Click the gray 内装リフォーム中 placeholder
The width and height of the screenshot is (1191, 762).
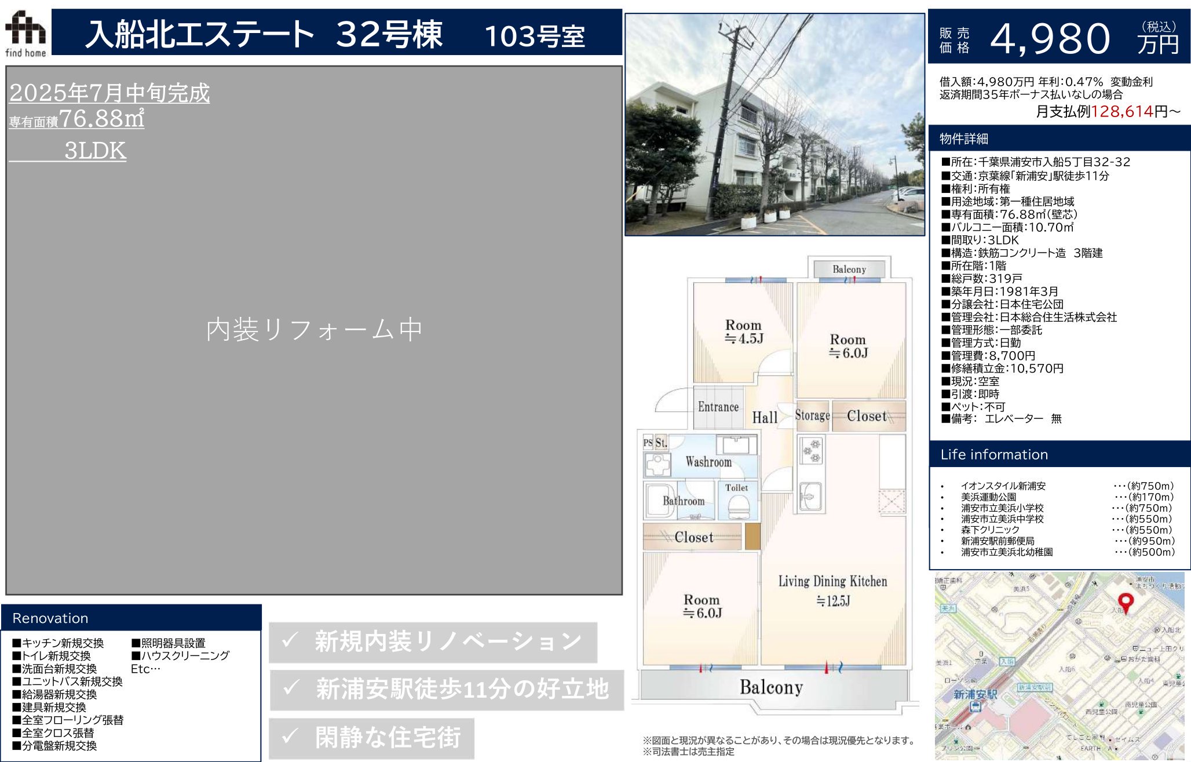pos(314,330)
